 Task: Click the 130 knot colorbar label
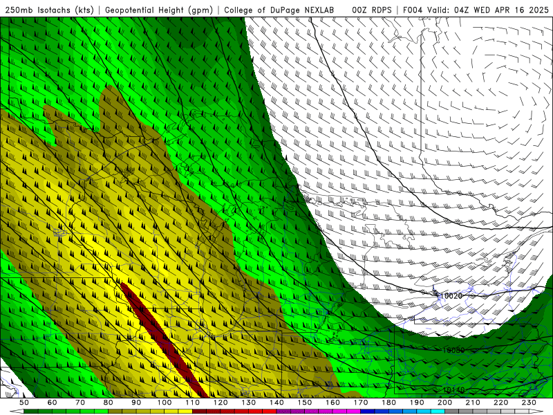pyautogui.click(x=249, y=403)
